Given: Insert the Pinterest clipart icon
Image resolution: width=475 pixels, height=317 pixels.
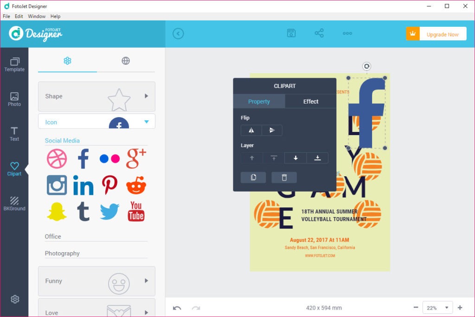Looking at the screenshot, I should point(109,185).
